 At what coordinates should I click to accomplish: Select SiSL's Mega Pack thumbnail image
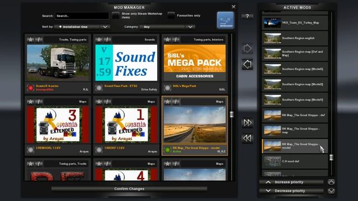pos(195,63)
